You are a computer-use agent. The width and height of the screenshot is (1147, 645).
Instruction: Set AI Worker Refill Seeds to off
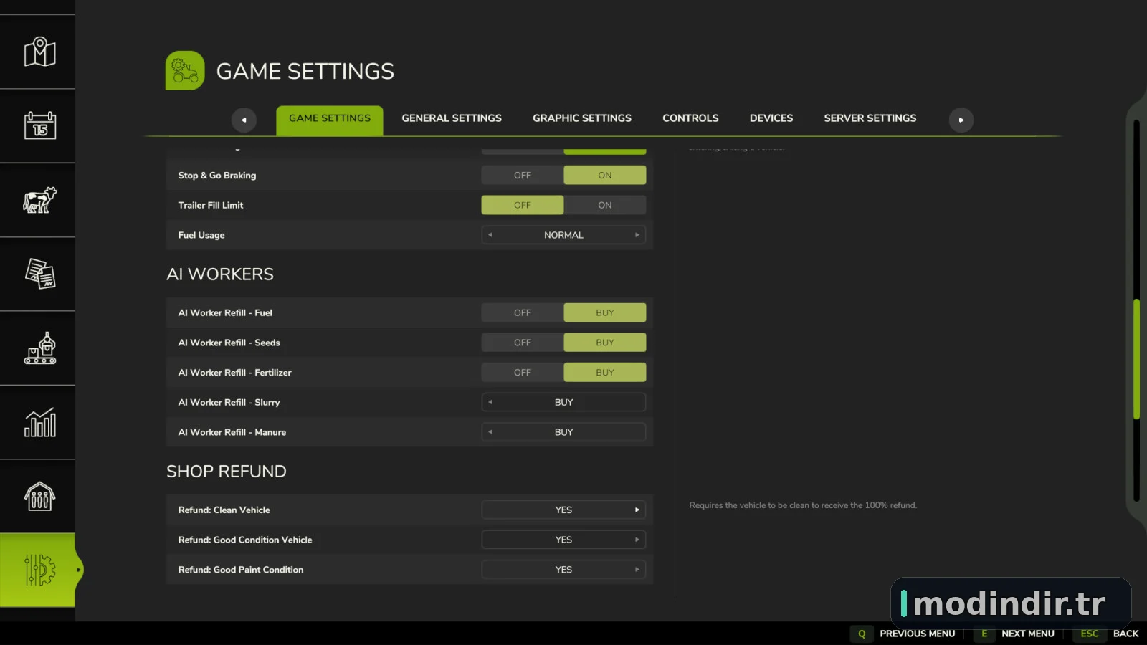click(523, 343)
